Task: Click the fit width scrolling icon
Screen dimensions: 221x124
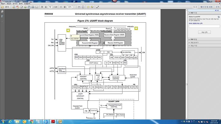Action: [x=79, y=7]
